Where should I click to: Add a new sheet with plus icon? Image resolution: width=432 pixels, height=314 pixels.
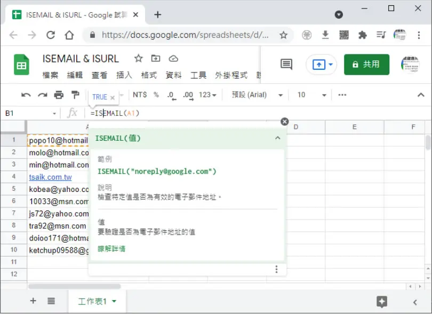33,301
